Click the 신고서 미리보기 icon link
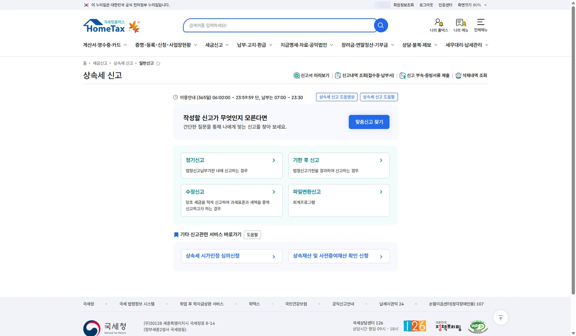The width and height of the screenshot is (576, 336). [311, 75]
